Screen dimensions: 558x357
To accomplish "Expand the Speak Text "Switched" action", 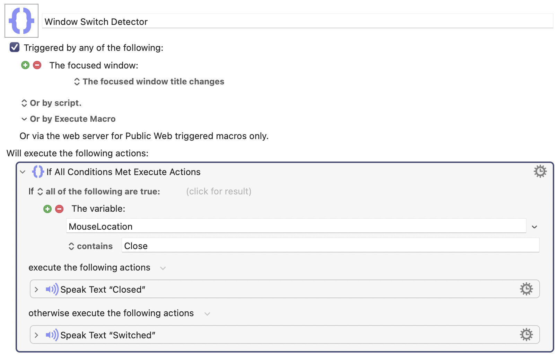I will point(36,335).
